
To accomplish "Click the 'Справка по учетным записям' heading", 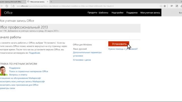I will [18, 64].
